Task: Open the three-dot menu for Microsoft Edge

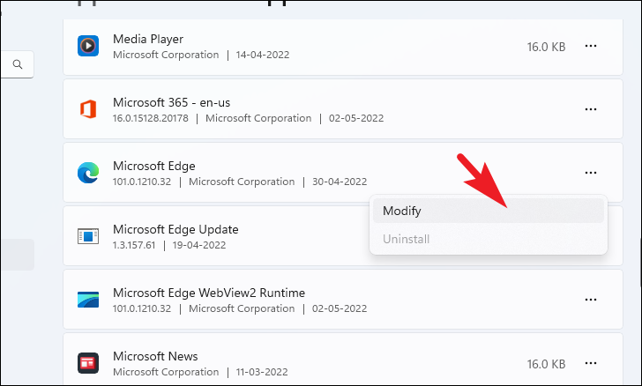Action: (591, 173)
